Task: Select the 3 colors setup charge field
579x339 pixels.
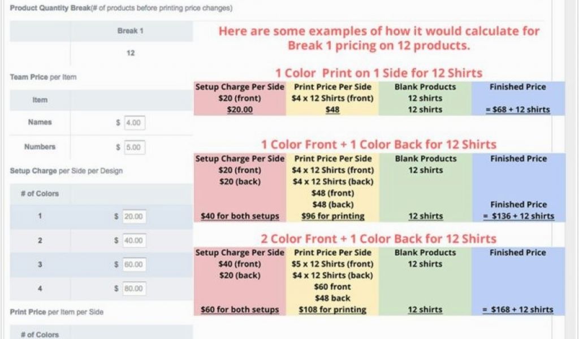Action: [x=135, y=265]
